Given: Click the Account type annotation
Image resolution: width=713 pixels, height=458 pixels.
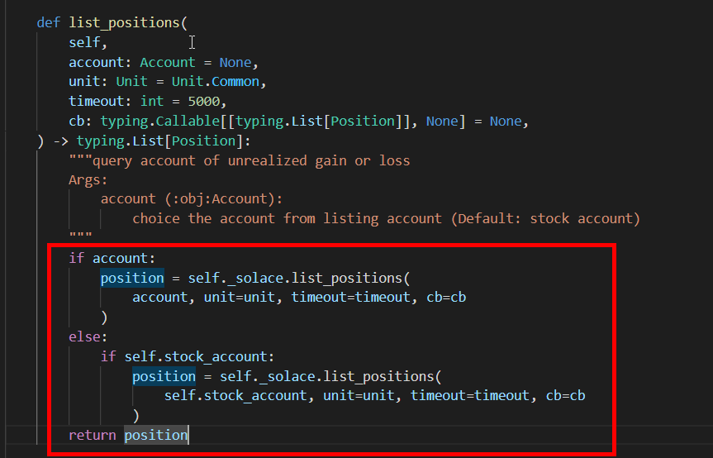Looking at the screenshot, I should pyautogui.click(x=168, y=62).
